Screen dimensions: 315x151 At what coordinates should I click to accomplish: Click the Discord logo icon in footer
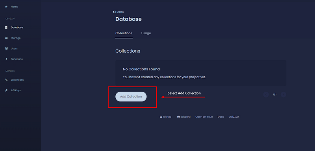point(179,117)
